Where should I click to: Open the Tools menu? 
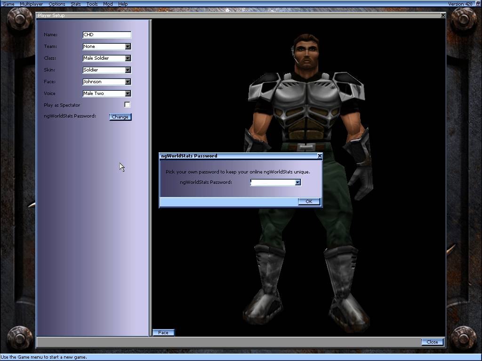(x=92, y=4)
